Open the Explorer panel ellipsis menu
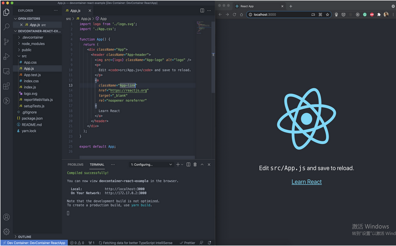 (x=56, y=11)
